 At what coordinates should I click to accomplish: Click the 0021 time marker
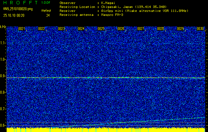pyautogui.click(x=21, y=29)
